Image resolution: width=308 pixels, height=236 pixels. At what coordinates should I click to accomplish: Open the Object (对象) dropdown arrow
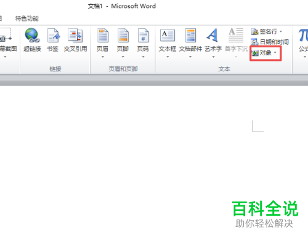click(275, 53)
